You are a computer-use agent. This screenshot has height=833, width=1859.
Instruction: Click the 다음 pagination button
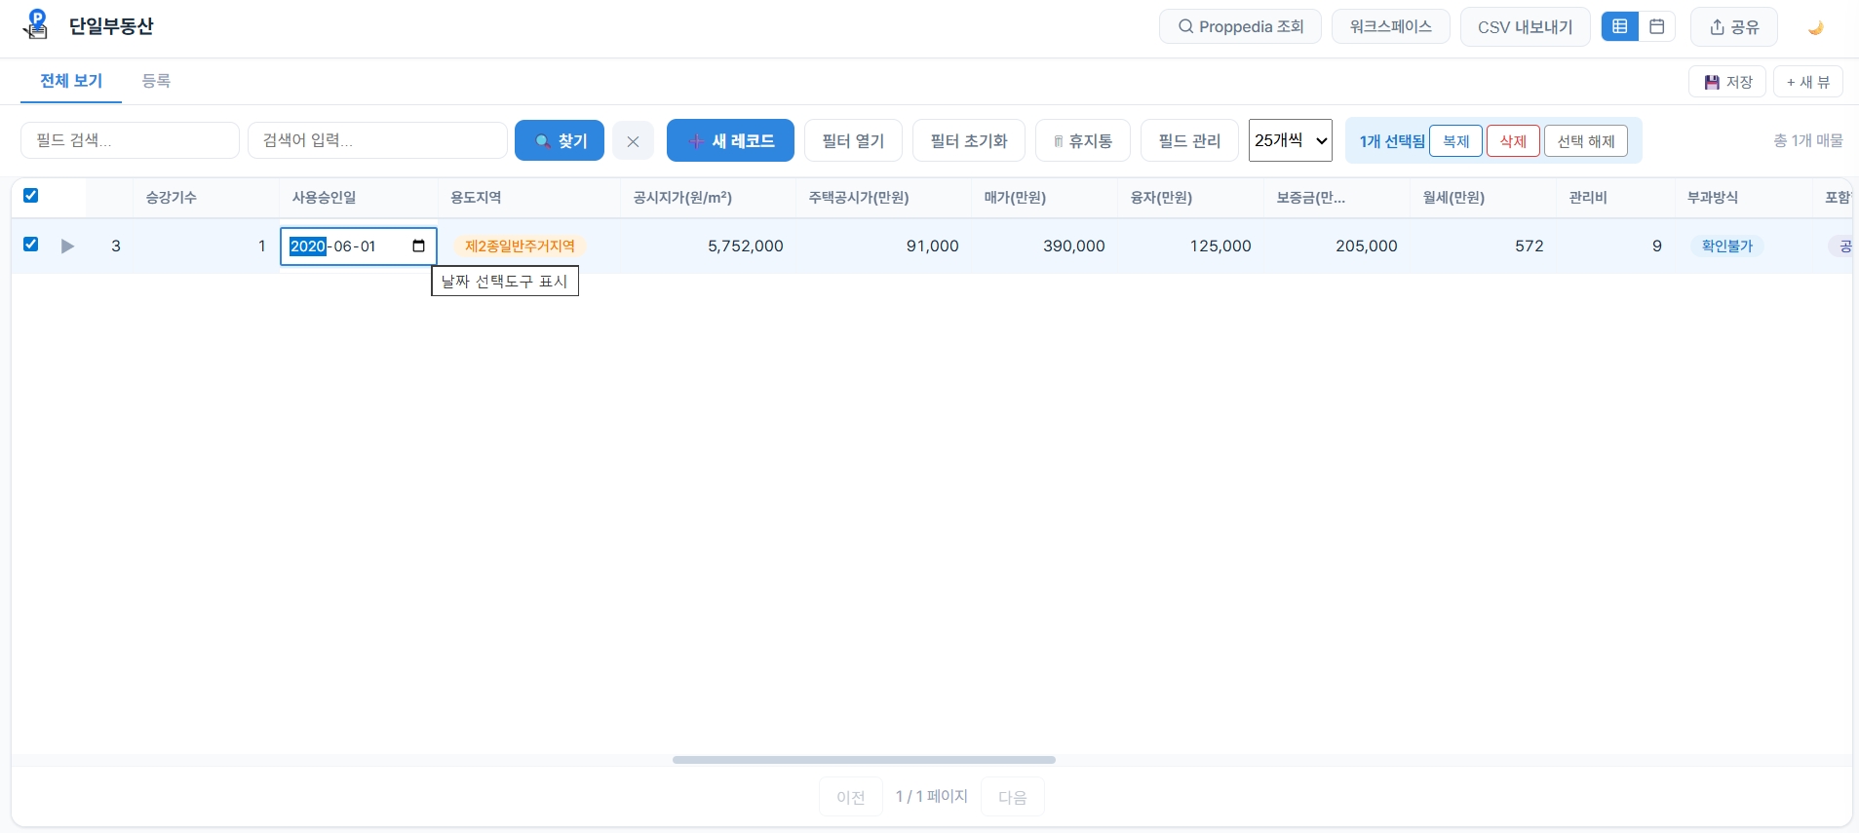click(1013, 797)
